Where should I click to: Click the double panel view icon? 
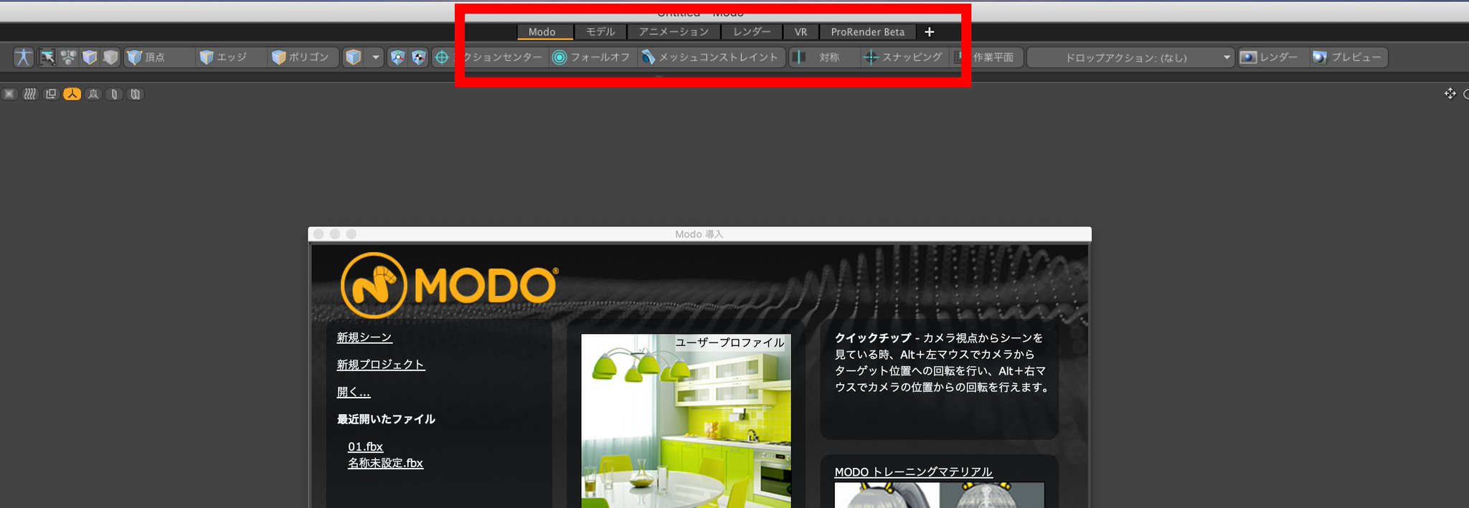[135, 94]
